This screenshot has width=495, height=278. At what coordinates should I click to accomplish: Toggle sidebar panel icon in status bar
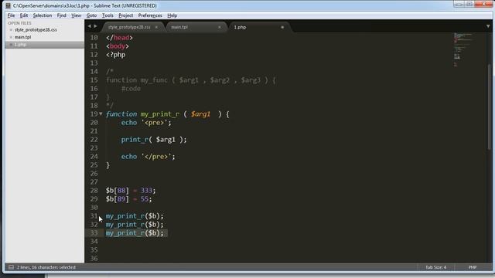[x=11, y=267]
